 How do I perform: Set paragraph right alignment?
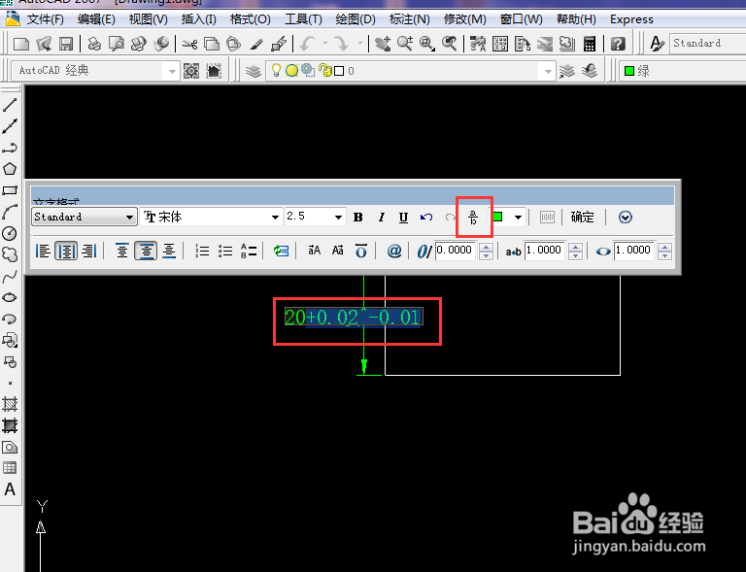pyautogui.click(x=88, y=251)
